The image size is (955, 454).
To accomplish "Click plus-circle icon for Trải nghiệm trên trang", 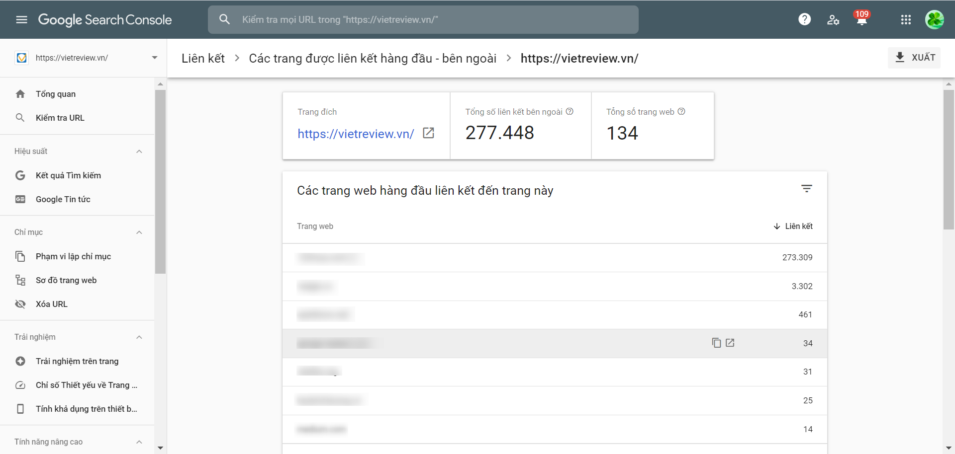I will 20,361.
